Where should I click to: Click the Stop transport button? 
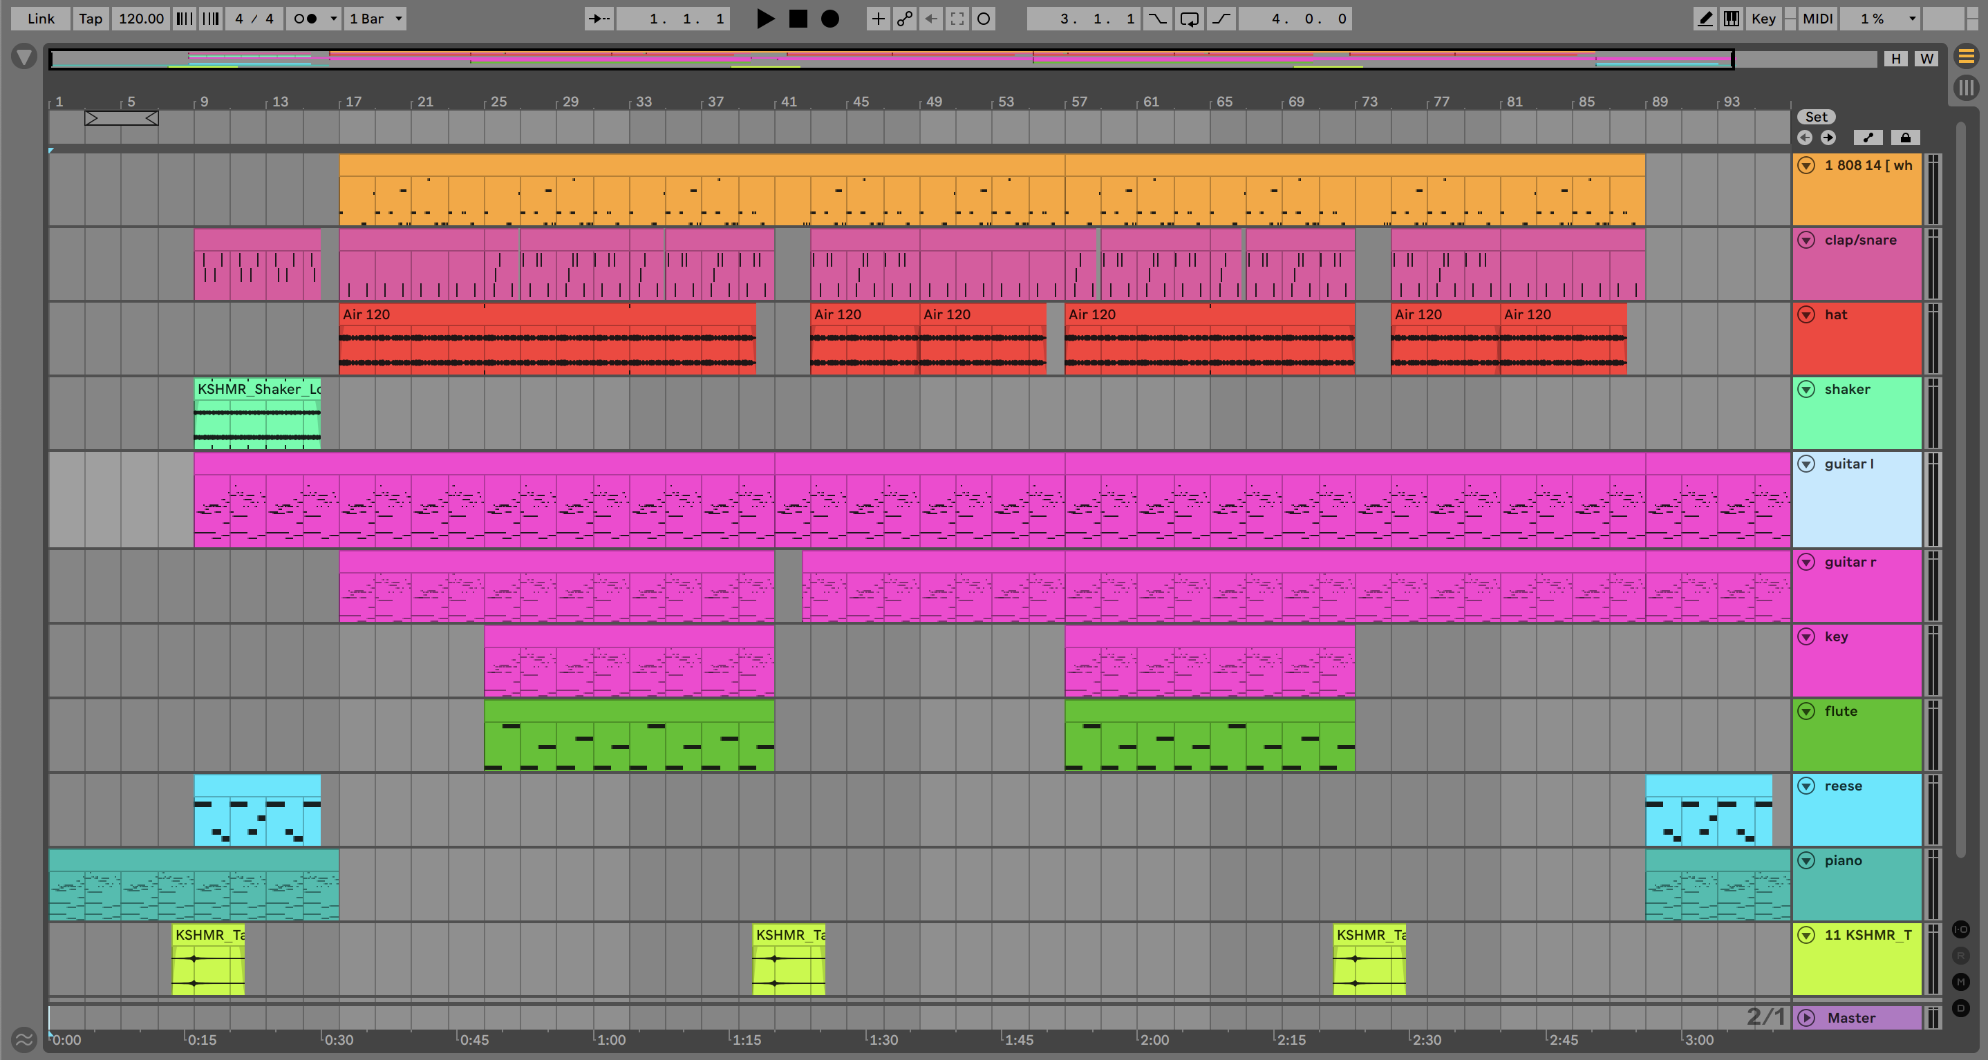[798, 19]
